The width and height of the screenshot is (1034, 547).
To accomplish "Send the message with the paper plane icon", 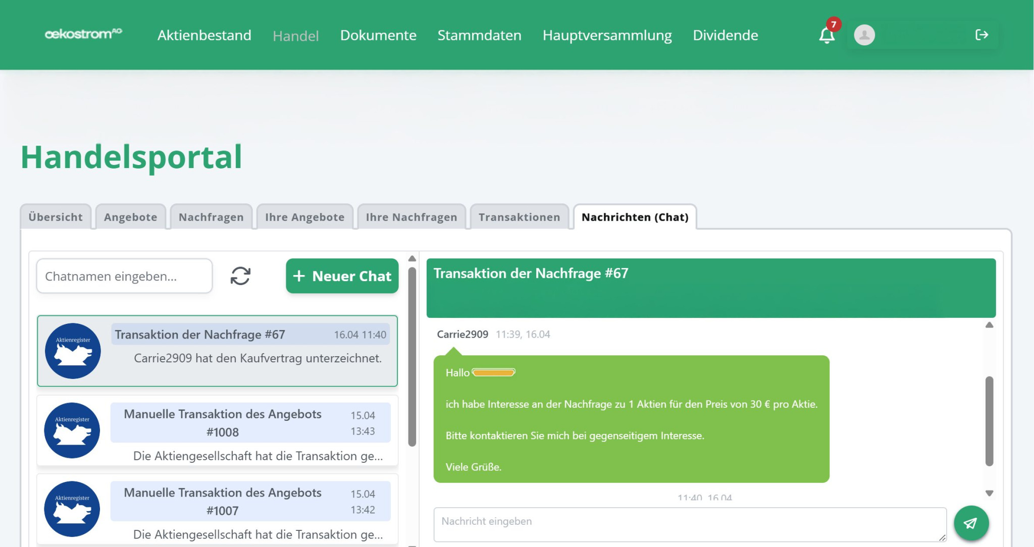I will coord(970,523).
